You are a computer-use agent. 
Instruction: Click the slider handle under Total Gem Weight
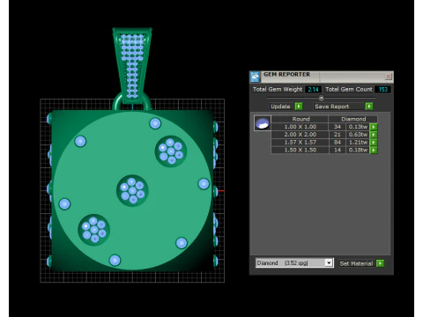pyautogui.click(x=321, y=98)
